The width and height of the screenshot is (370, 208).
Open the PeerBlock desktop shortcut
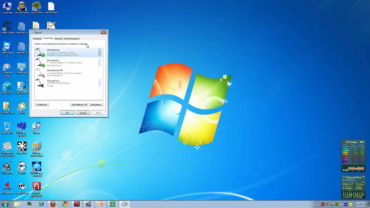7,88
